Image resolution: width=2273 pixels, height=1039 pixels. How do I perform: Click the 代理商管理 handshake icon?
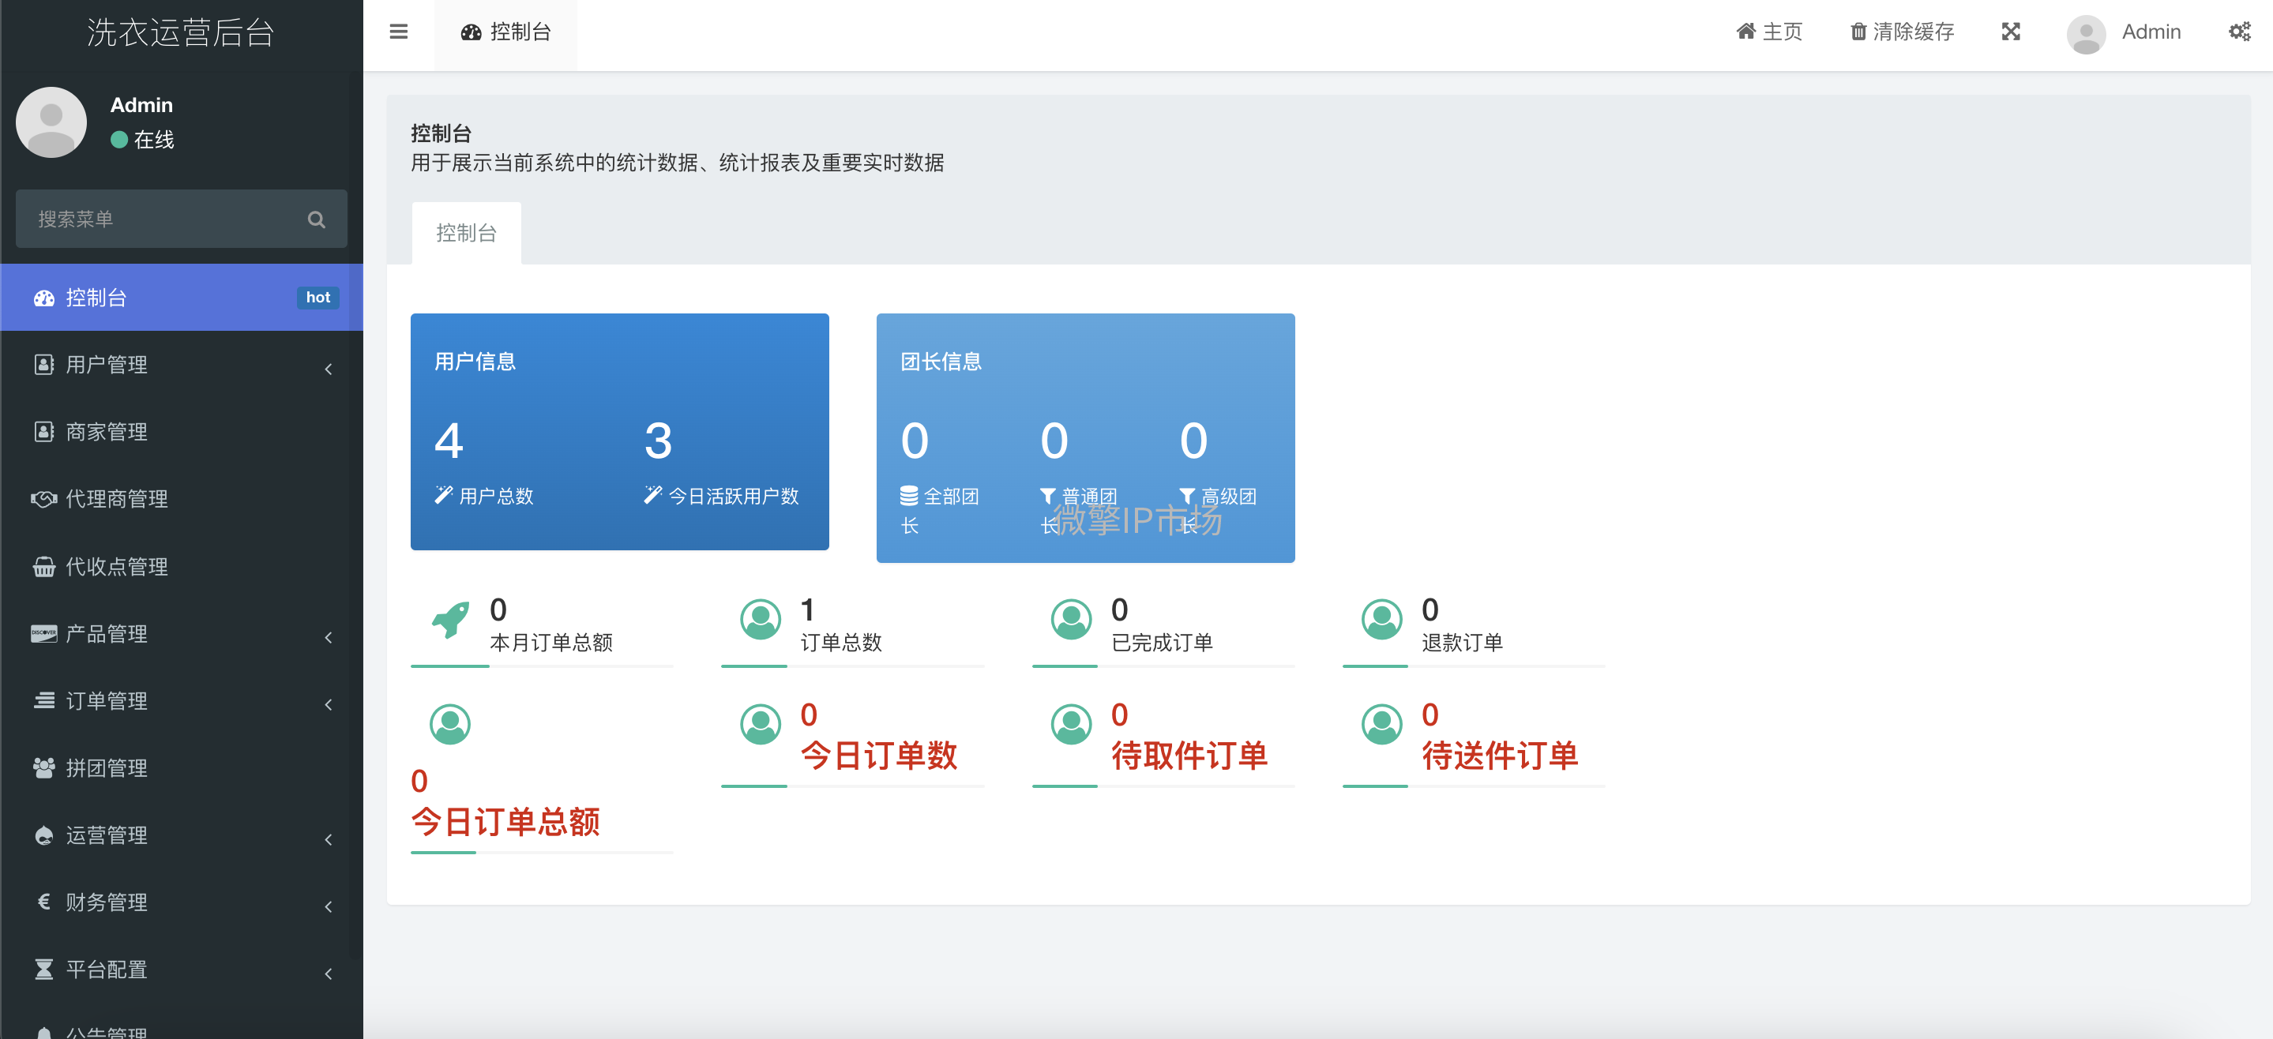[44, 498]
